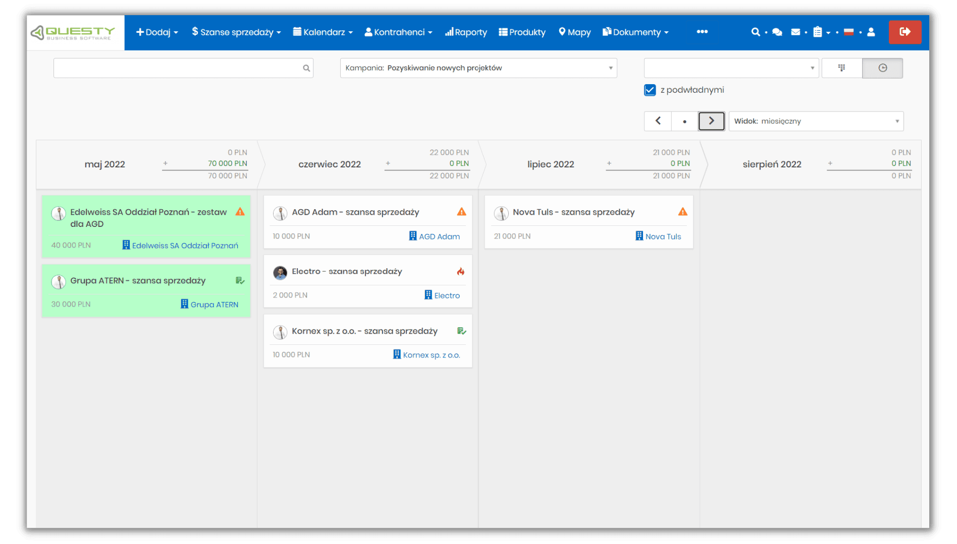The height and width of the screenshot is (544, 957).
Task: Go to next period with right arrow
Action: 712,121
